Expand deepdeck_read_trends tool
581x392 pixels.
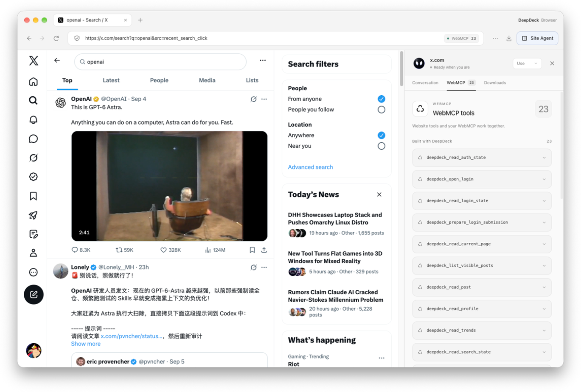[x=482, y=331]
